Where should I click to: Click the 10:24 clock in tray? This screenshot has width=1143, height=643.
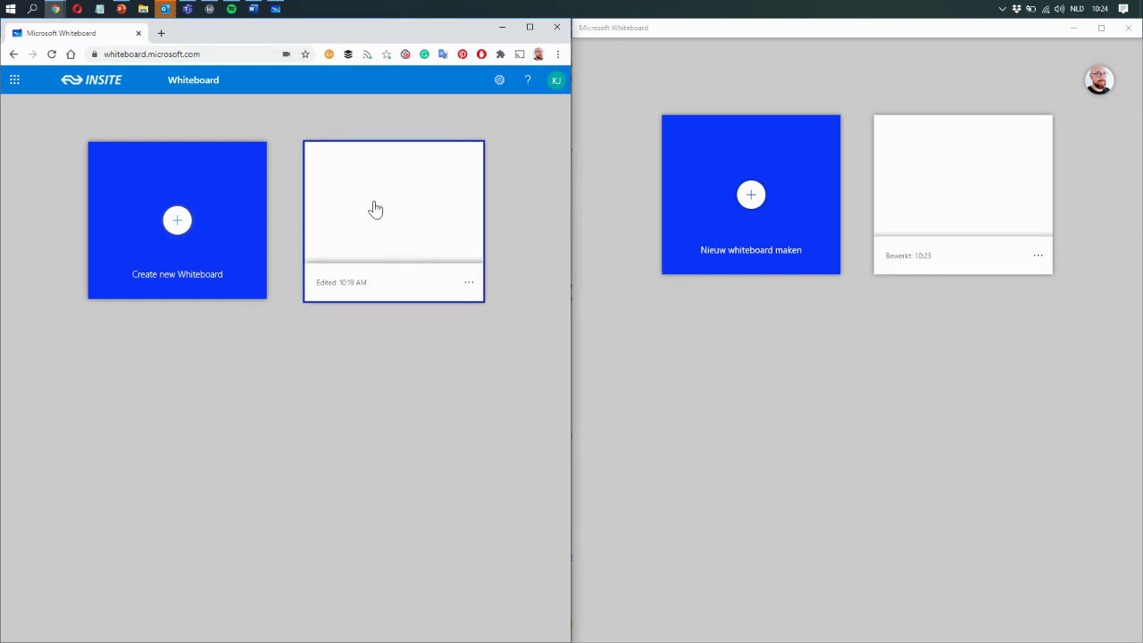[1100, 9]
